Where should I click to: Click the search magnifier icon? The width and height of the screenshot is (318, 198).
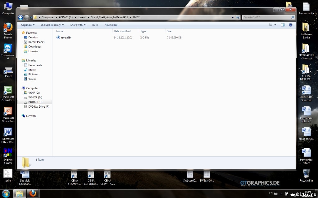(293, 17)
